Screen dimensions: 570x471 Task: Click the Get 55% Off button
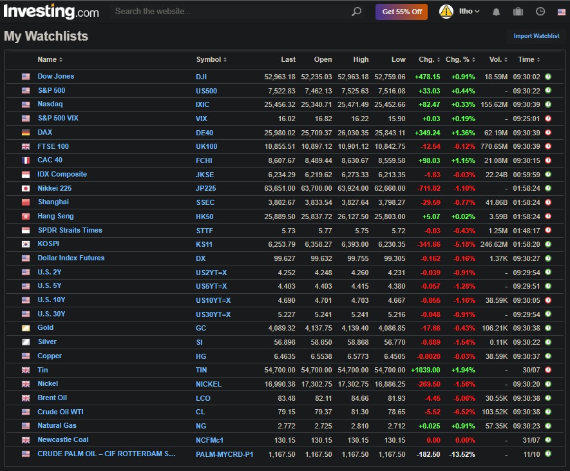(402, 12)
